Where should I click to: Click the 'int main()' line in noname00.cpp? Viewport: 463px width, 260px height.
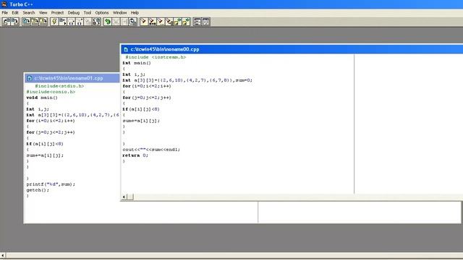coord(137,63)
